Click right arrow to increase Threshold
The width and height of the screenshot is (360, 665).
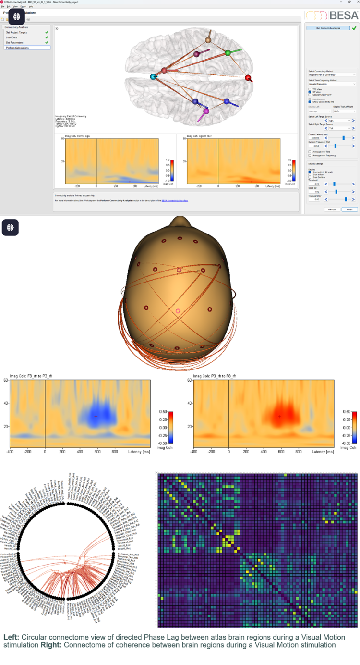tap(354, 184)
